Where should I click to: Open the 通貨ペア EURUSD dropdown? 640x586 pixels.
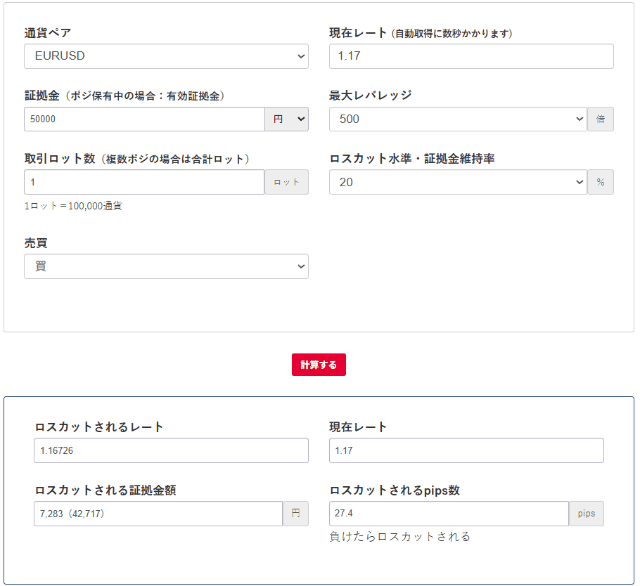166,56
